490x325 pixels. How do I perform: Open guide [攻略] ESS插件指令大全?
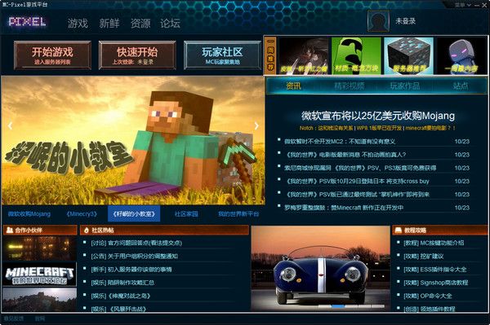[x=435, y=270]
